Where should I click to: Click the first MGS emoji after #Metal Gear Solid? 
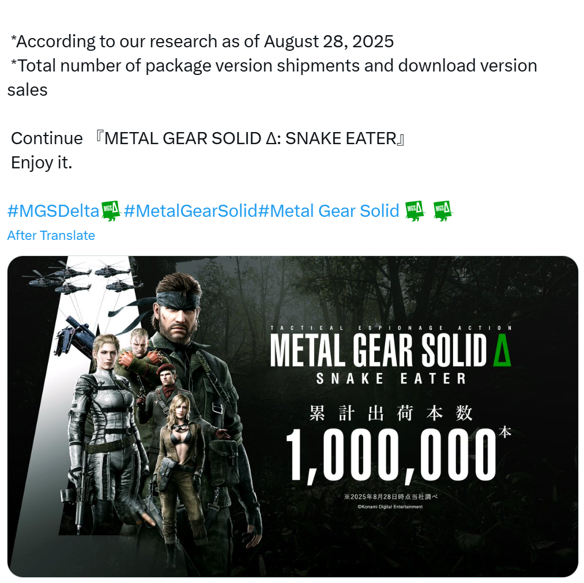[x=415, y=210]
